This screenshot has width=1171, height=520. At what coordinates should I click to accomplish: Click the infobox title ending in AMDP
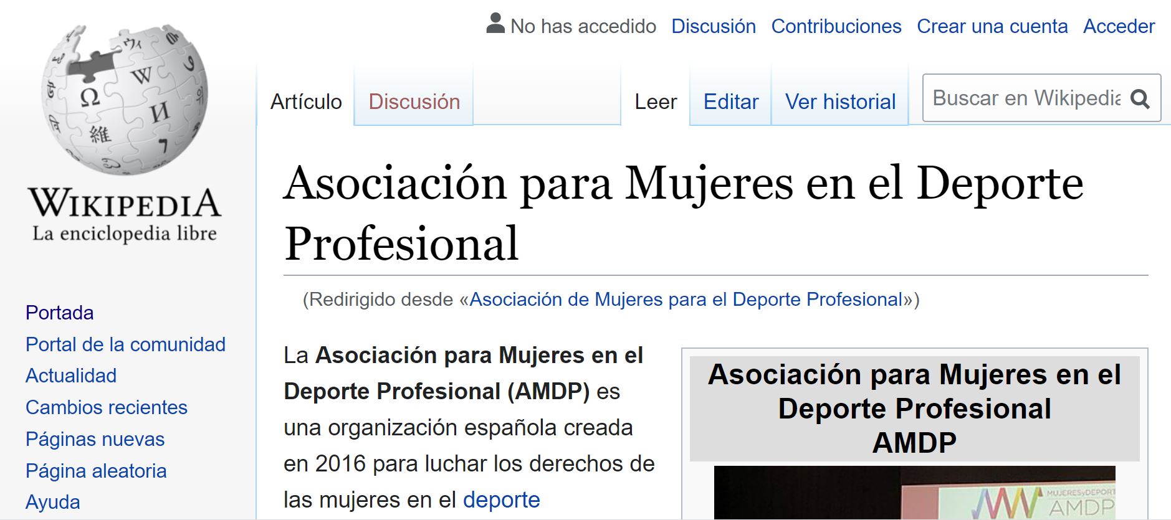coord(914,409)
